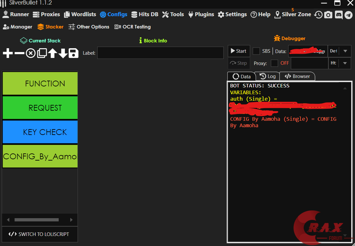Image resolution: width=355 pixels, height=246 pixels.
Task: Click Start in the Debugger
Action: pos(239,51)
